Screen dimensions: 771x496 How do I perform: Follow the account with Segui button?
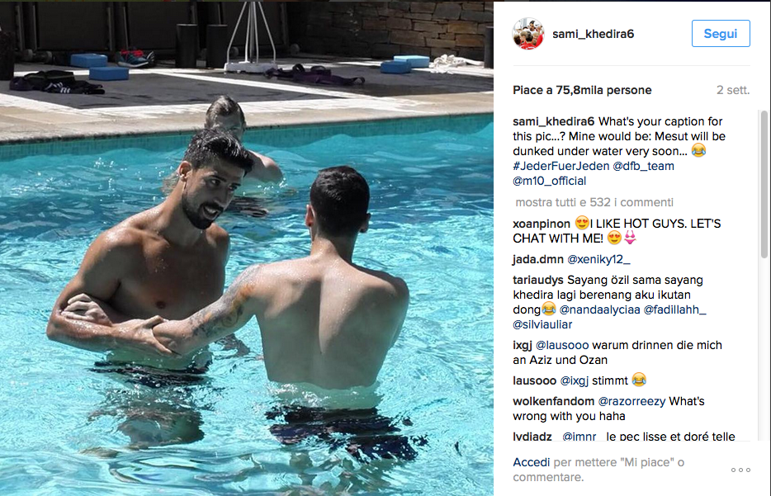pyautogui.click(x=721, y=34)
